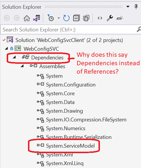Select System.IO.Compression.FileSystem reference
This screenshot has width=141, height=168.
click(x=86, y=120)
